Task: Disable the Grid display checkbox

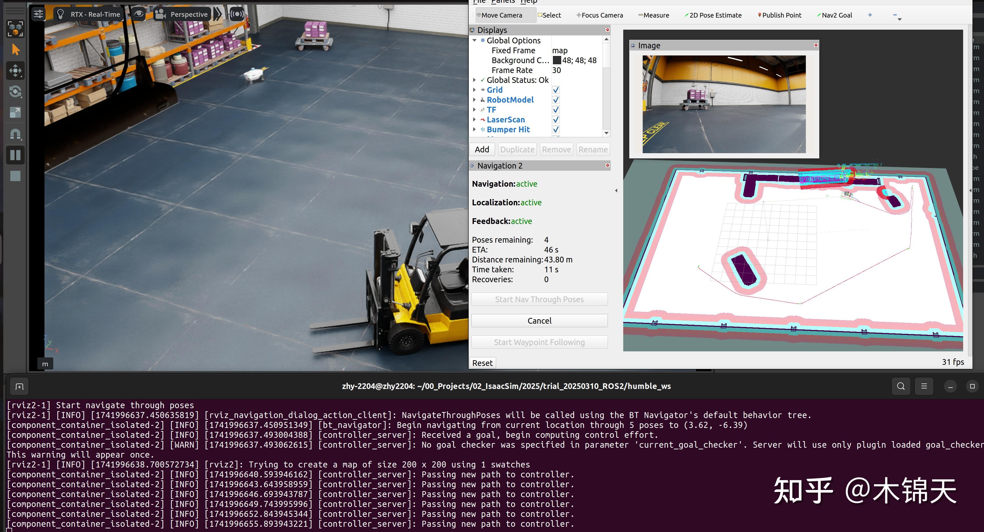Action: click(x=556, y=90)
